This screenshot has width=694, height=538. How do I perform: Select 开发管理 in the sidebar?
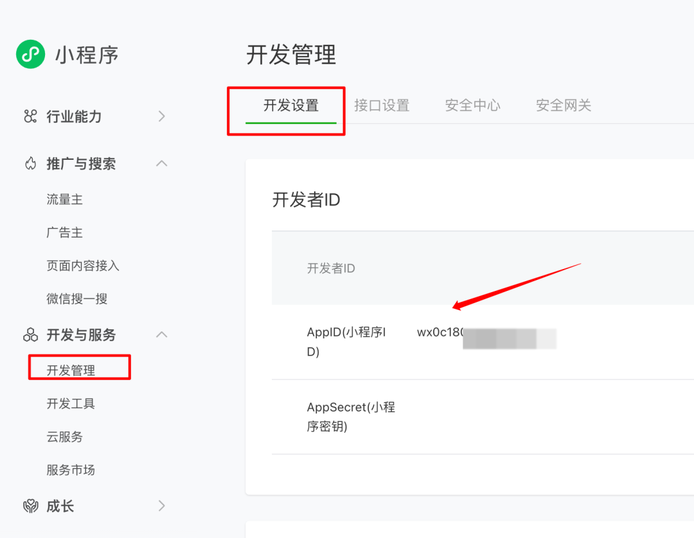[x=71, y=370]
